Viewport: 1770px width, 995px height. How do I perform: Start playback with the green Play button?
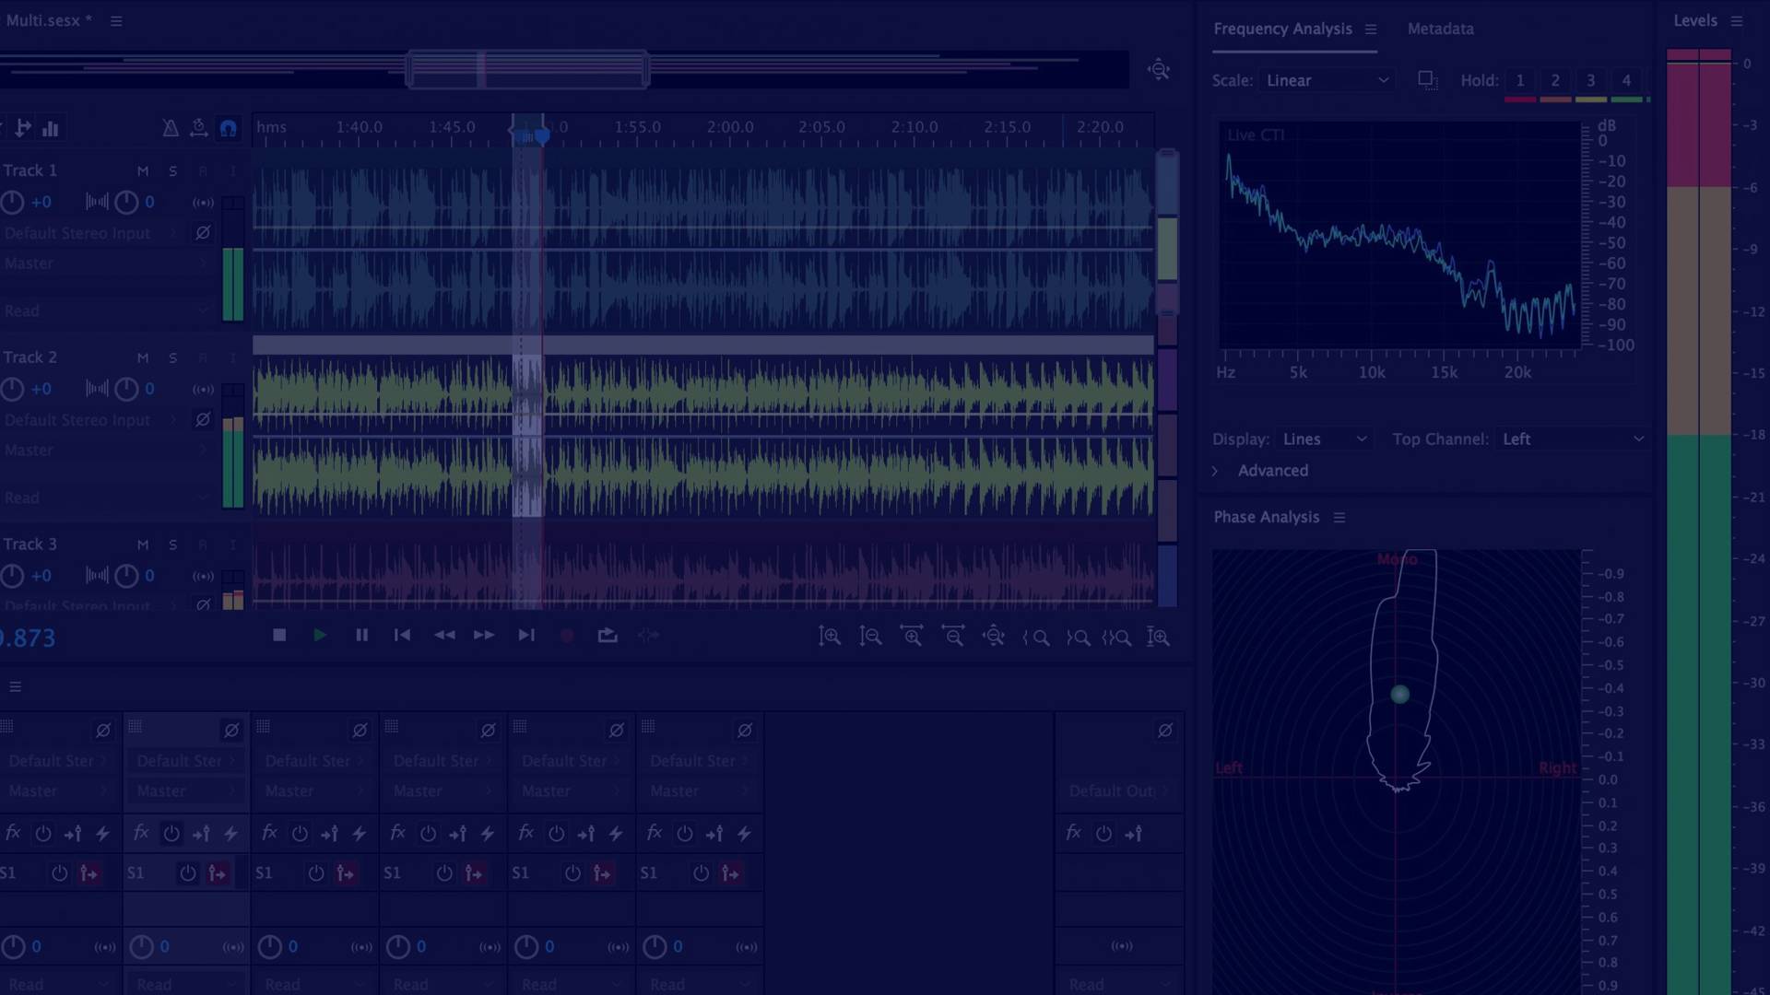(x=320, y=635)
